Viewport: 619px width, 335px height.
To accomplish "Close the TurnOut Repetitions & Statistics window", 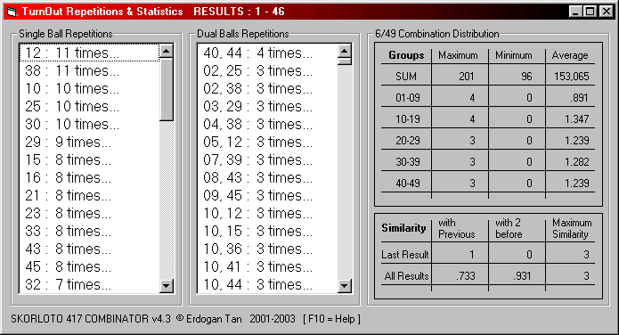I will 606,12.
